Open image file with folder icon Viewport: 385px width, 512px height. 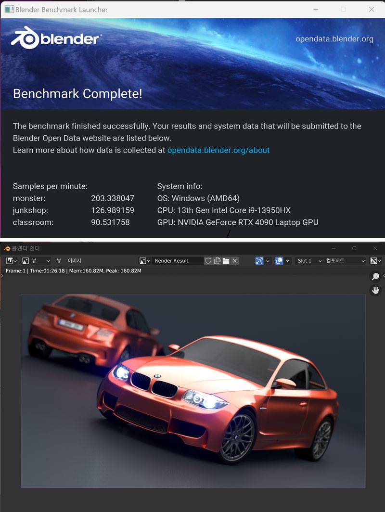click(x=226, y=261)
